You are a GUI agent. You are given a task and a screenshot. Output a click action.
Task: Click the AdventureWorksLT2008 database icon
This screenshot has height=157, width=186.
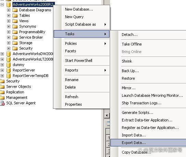pyautogui.click(x=9, y=59)
